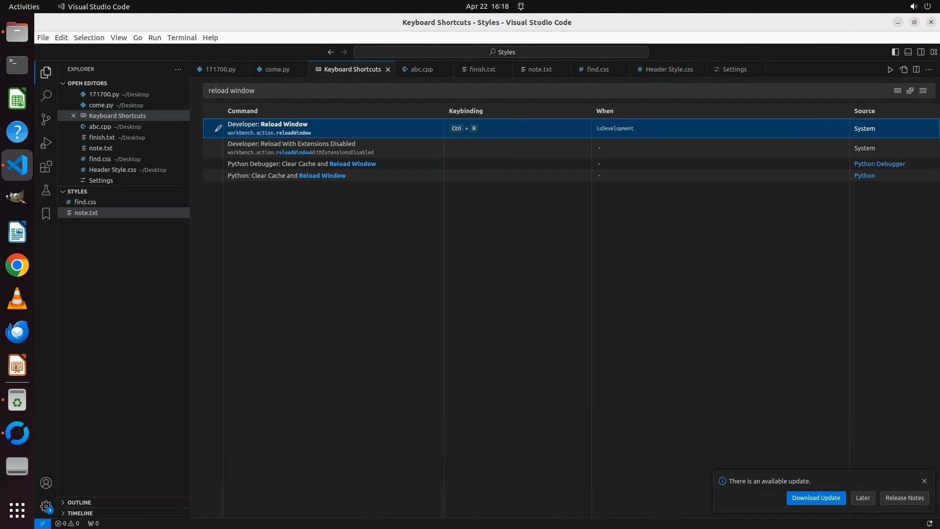
Task: Click the Record Keys icon in search box
Action: click(x=897, y=91)
